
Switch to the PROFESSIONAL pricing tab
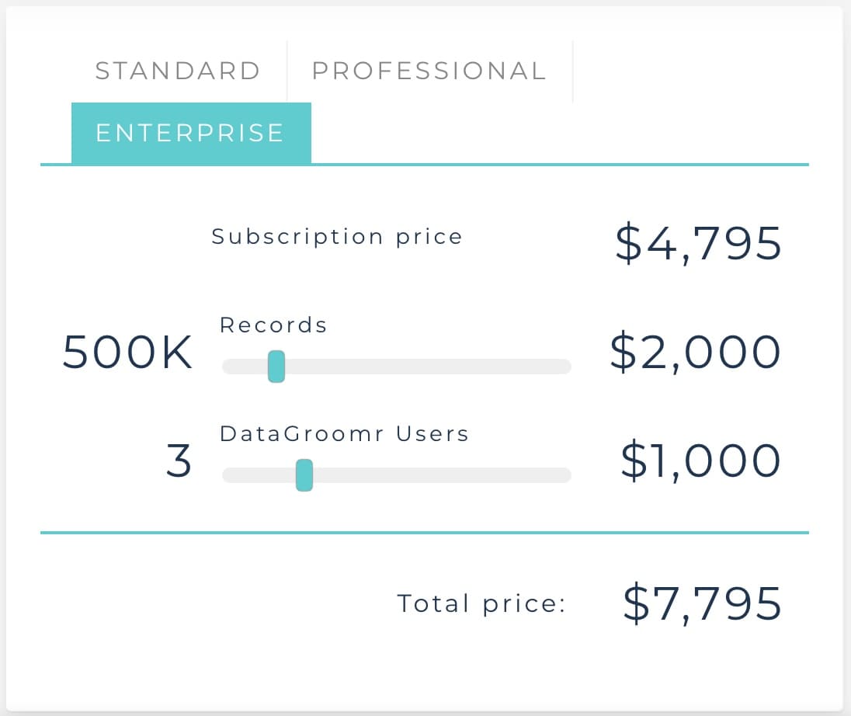(x=428, y=71)
